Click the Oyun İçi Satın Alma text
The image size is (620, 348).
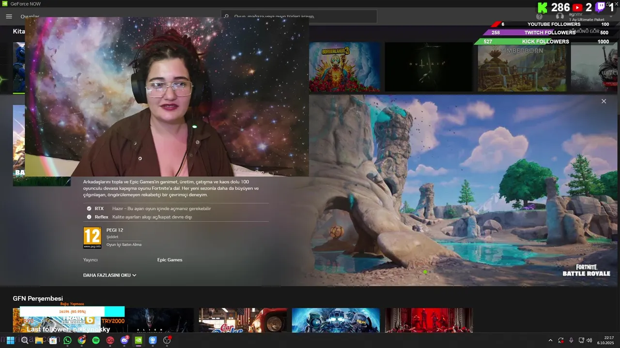pyautogui.click(x=124, y=245)
